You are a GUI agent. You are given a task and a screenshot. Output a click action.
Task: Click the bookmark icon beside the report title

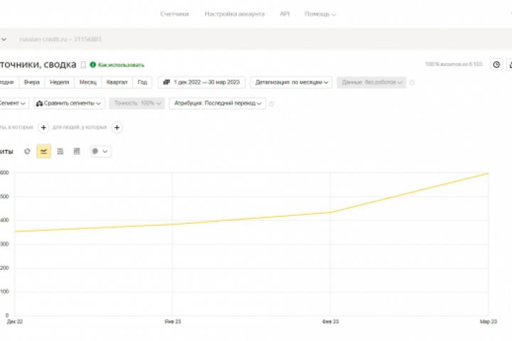pos(83,65)
